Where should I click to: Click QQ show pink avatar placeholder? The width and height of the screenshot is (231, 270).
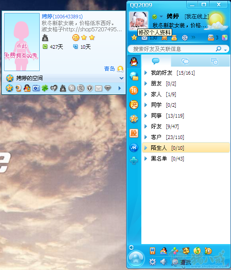point(22,42)
